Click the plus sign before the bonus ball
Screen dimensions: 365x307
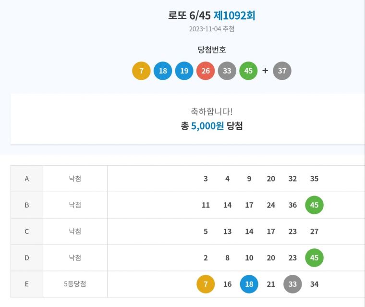click(x=265, y=71)
